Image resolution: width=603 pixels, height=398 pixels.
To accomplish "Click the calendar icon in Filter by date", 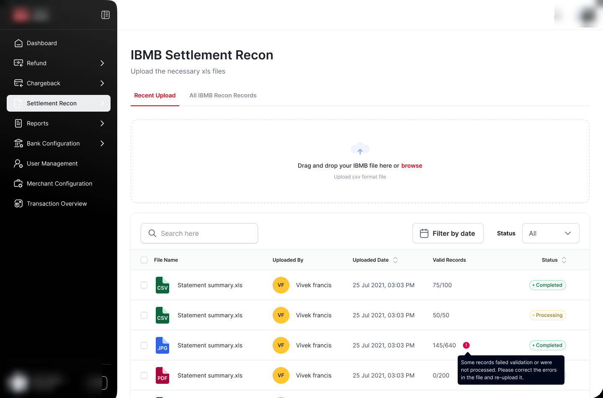I will point(424,233).
